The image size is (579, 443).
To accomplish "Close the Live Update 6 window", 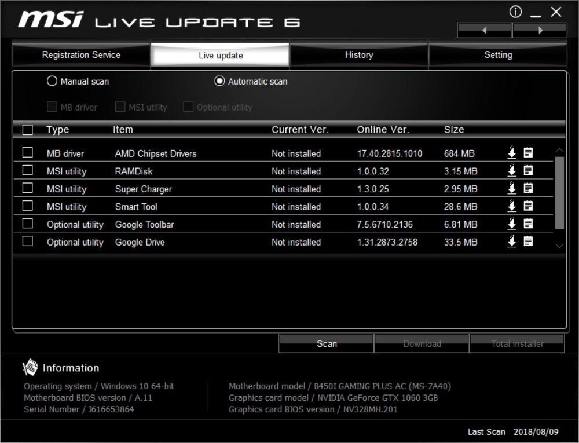I will pos(556,12).
